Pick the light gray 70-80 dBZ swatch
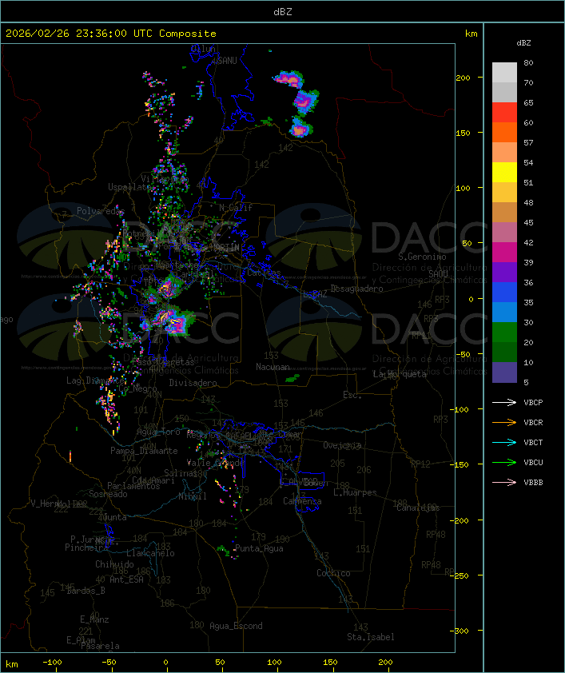Screen dimensions: 565x673 [x=504, y=72]
